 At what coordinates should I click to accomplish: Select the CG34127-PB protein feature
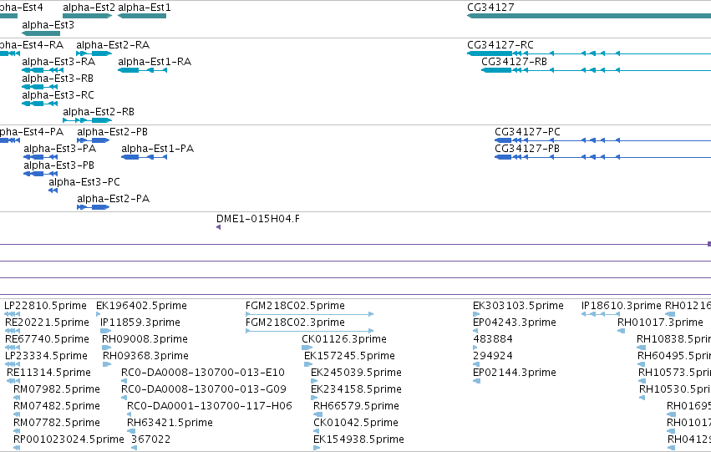(602, 157)
